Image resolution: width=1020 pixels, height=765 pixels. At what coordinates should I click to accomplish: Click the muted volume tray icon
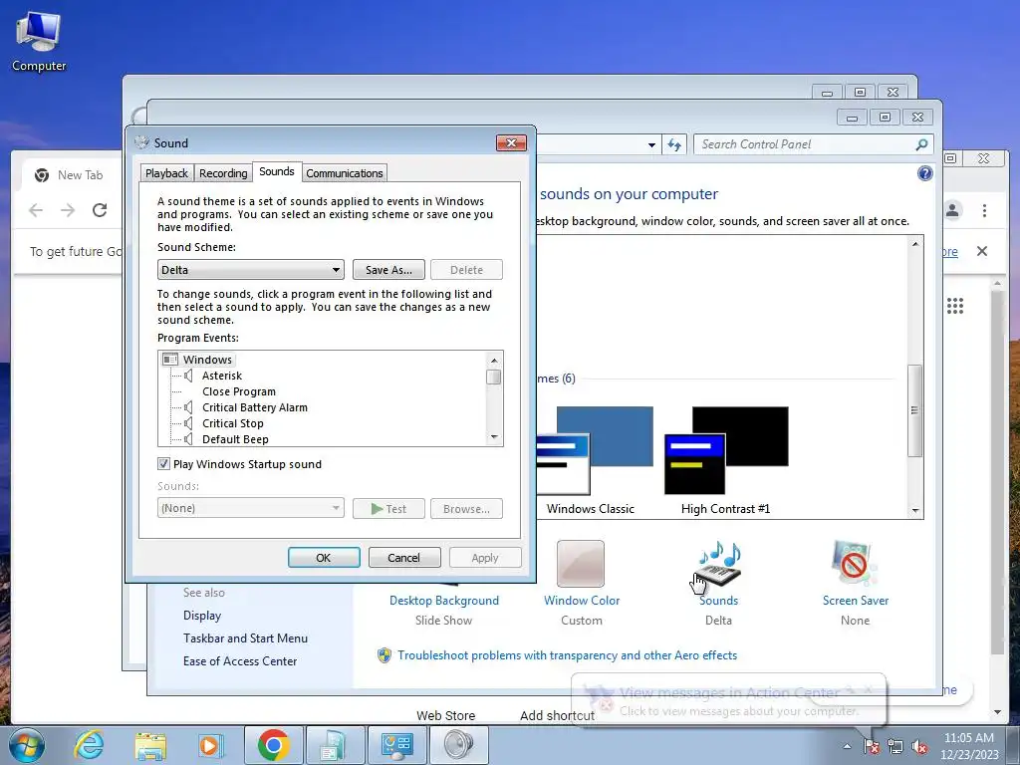pos(919,746)
